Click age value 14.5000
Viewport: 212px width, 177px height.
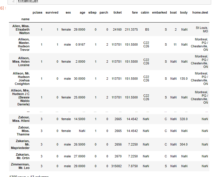pyautogui.click(x=80, y=119)
